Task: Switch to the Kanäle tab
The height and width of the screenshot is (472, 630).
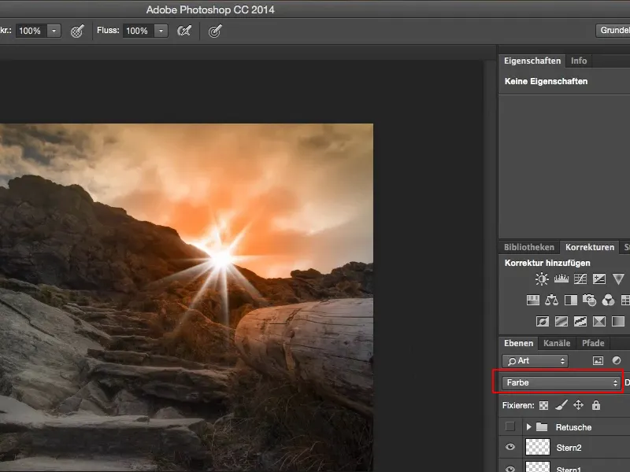Action: pos(557,343)
